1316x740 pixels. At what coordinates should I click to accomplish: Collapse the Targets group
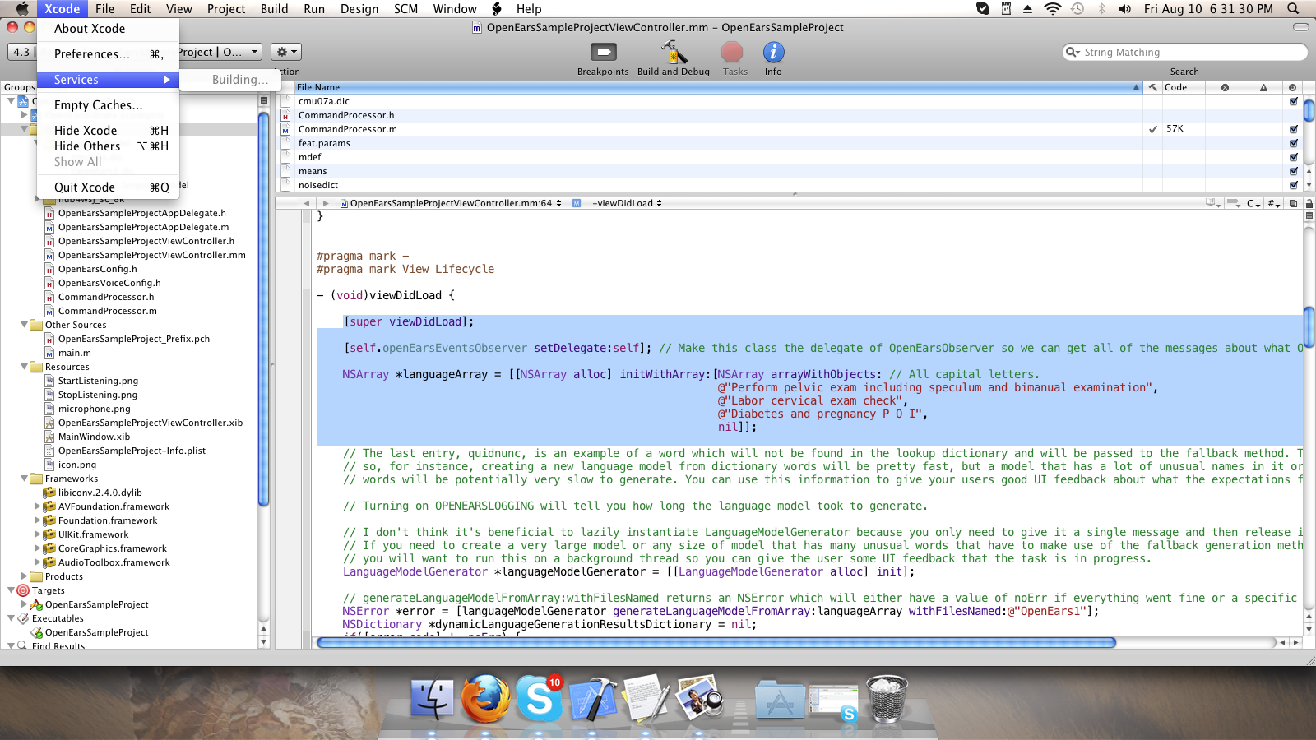pyautogui.click(x=11, y=590)
